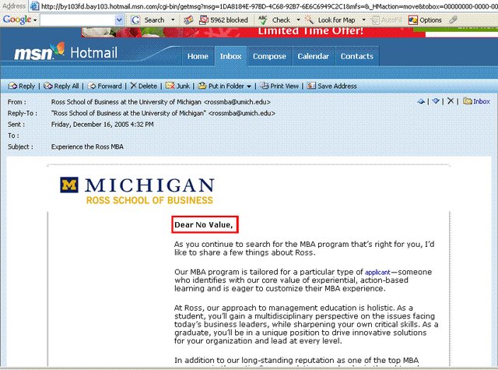Reply to this email

22,86
